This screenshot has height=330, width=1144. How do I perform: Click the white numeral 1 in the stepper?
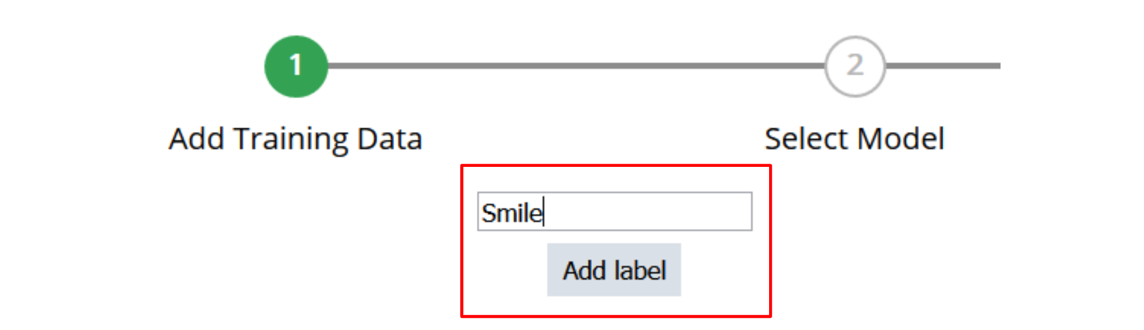(x=296, y=65)
